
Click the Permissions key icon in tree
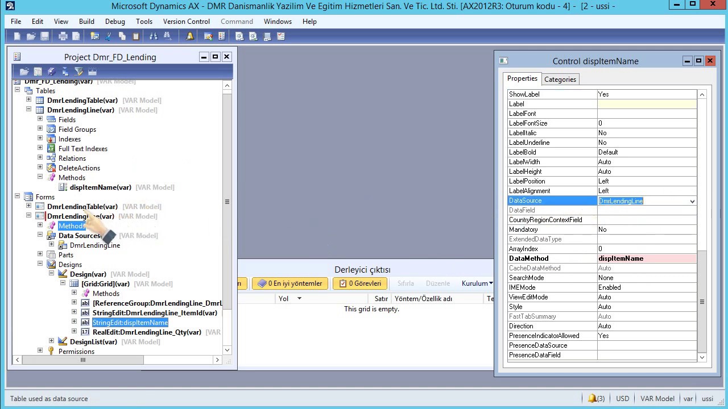51,352
